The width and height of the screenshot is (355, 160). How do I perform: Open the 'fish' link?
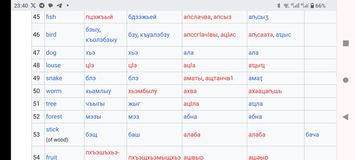click(51, 17)
